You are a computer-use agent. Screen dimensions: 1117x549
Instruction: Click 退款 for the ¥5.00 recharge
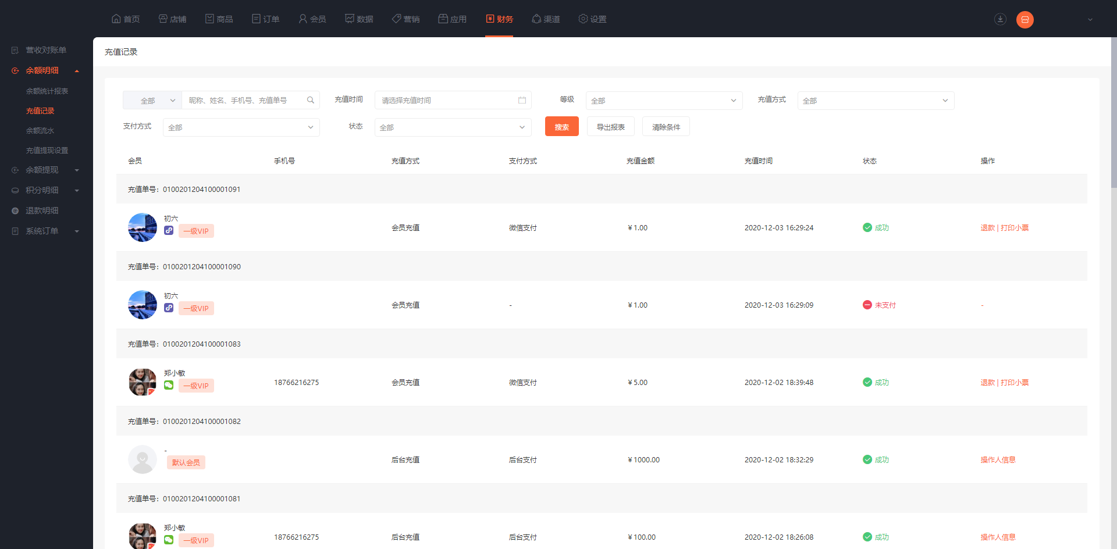click(987, 383)
